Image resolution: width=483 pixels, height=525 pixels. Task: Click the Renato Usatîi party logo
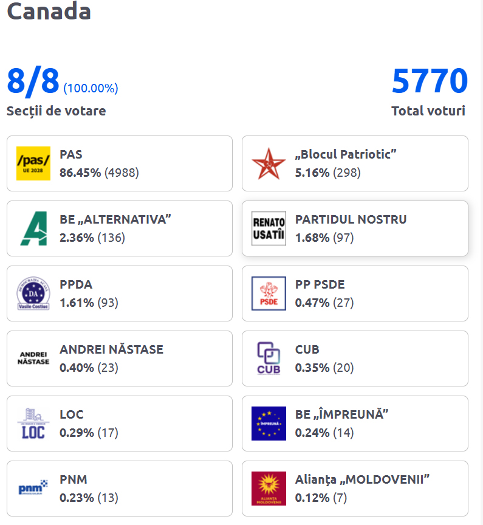tap(269, 228)
